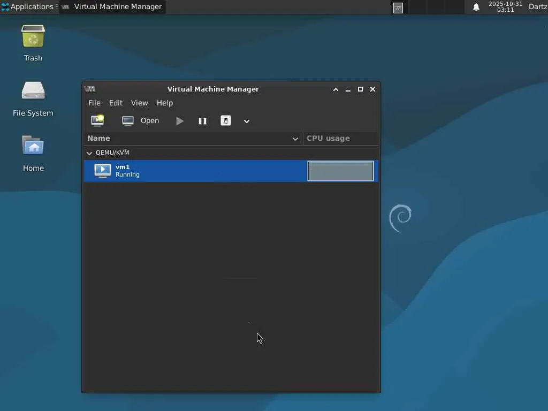Click the Create new virtual machine icon
This screenshot has height=411, width=548.
(97, 120)
